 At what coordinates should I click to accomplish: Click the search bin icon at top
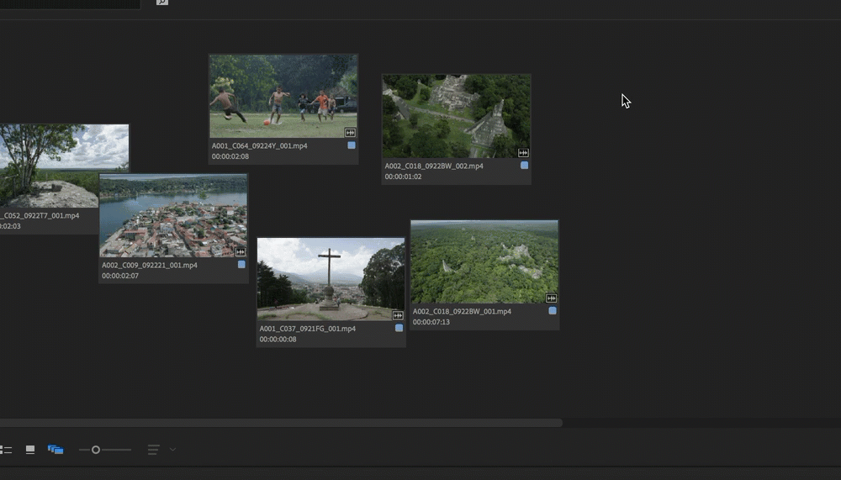coord(162,3)
